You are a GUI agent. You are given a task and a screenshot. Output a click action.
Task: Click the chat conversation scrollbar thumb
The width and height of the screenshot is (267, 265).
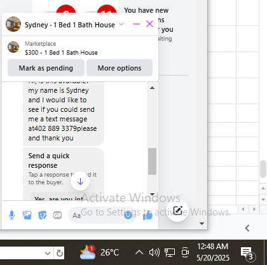point(152,161)
